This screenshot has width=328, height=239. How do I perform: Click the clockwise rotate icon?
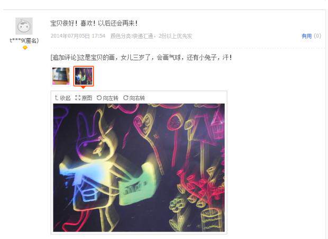tap(125, 98)
